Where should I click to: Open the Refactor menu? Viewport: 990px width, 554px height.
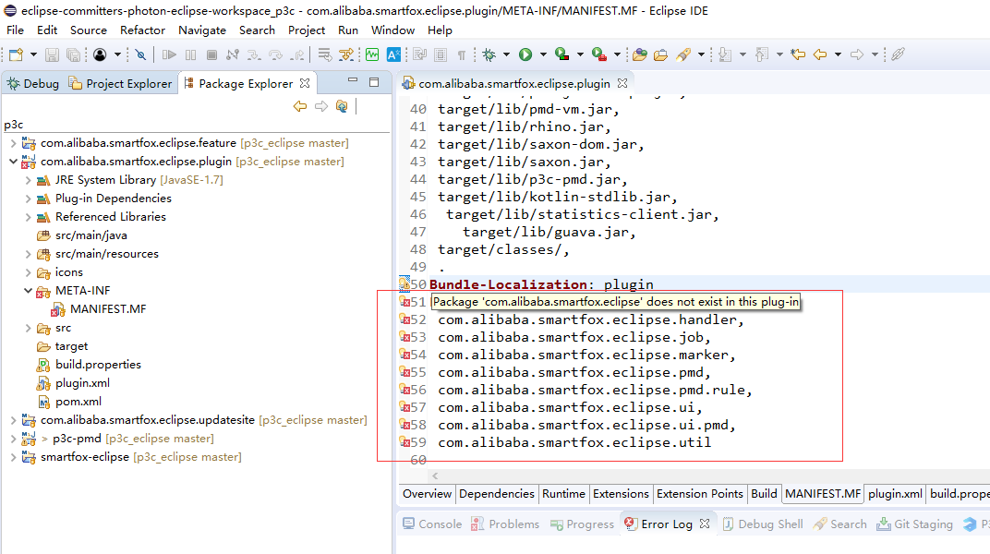(143, 30)
